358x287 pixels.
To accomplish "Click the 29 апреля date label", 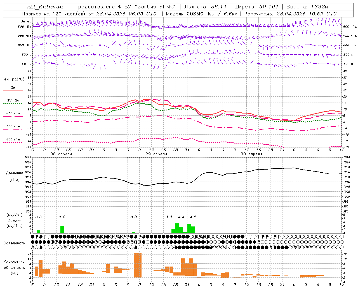I will (x=156, y=154).
